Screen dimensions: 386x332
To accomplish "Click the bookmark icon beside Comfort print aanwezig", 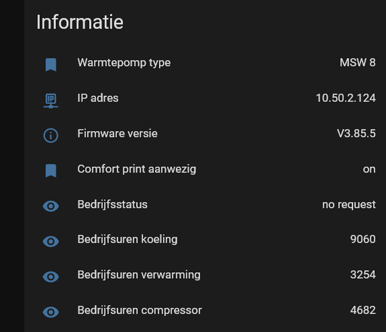I will [x=51, y=171].
